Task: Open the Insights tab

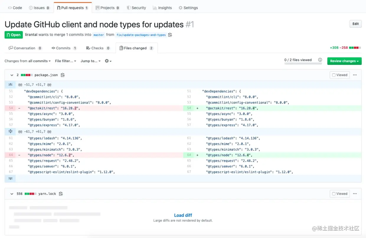Action: [x=162, y=8]
